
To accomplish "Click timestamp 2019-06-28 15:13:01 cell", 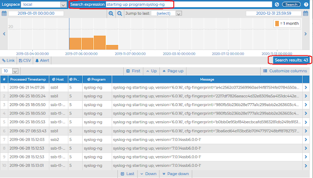I will 27,165.
